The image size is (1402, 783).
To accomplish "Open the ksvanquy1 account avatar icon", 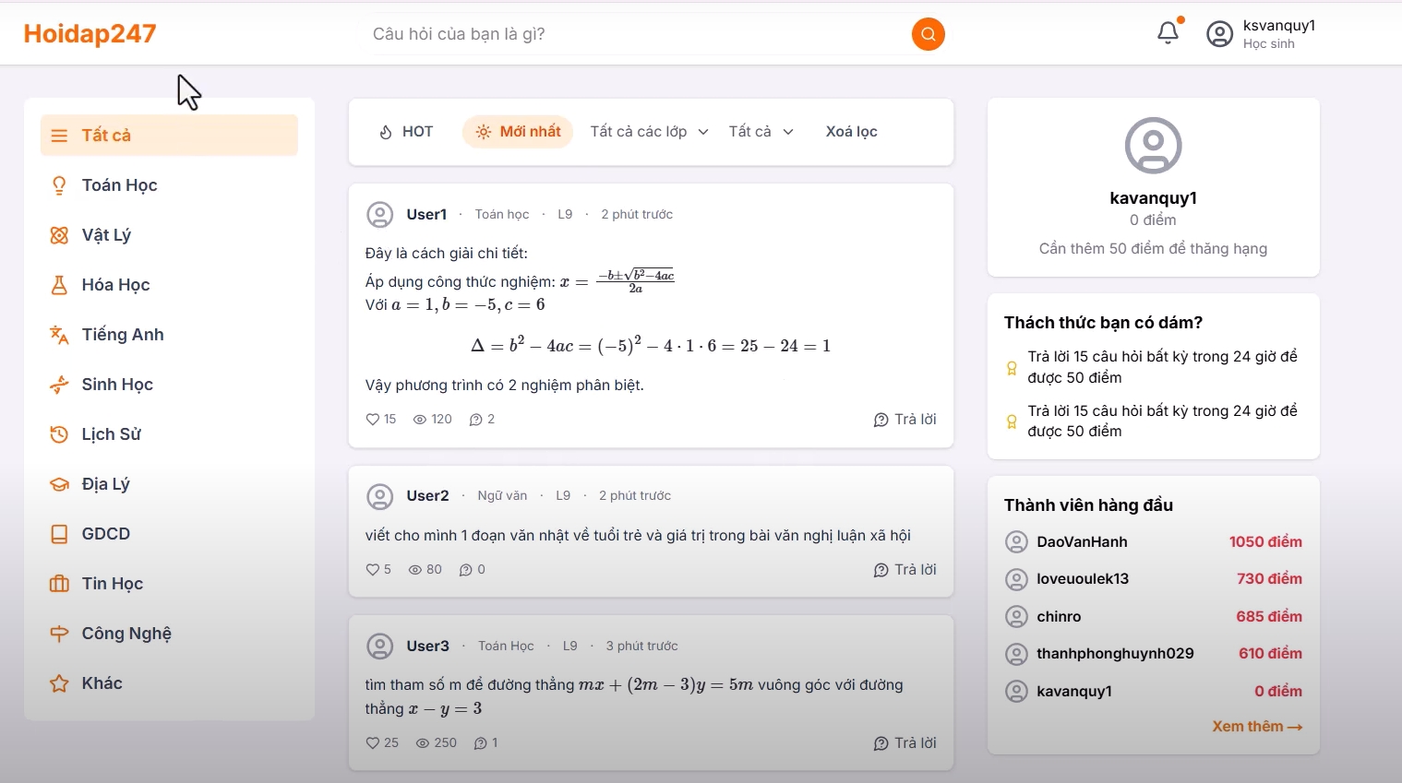I will 1219,34.
